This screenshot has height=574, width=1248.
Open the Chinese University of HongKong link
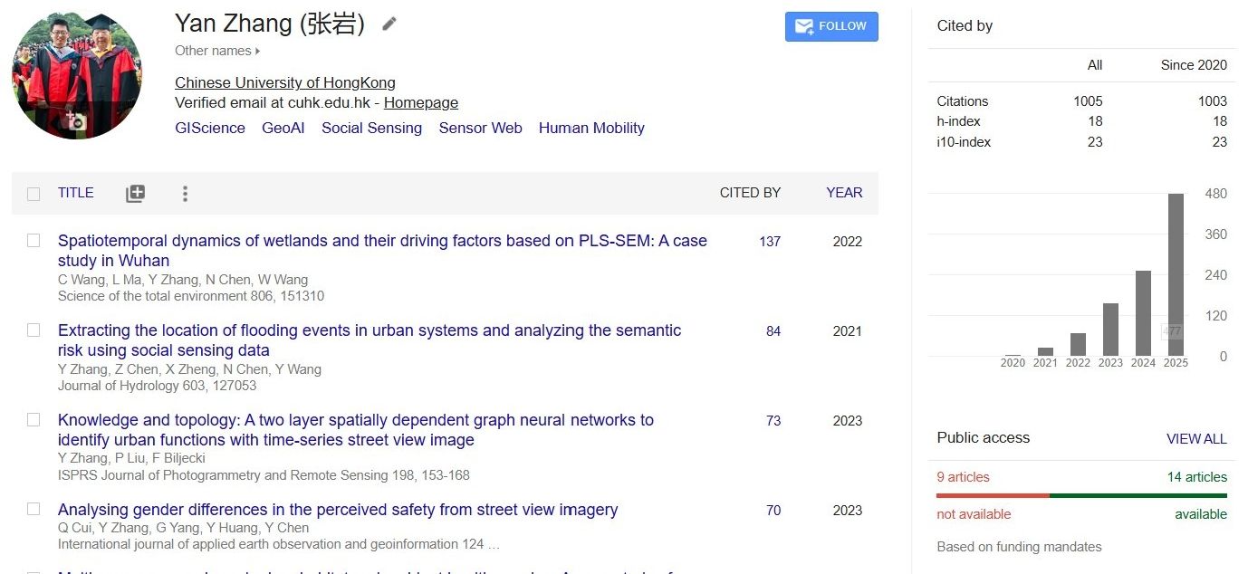tap(285, 83)
